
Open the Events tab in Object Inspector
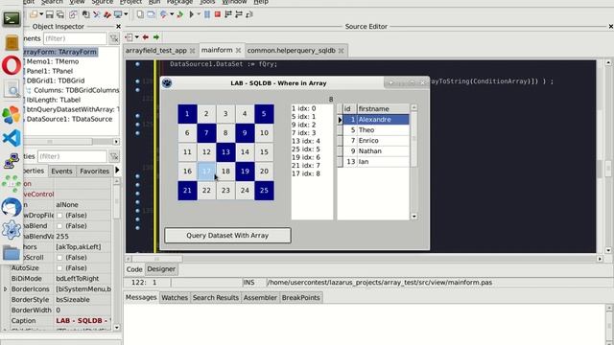61,171
